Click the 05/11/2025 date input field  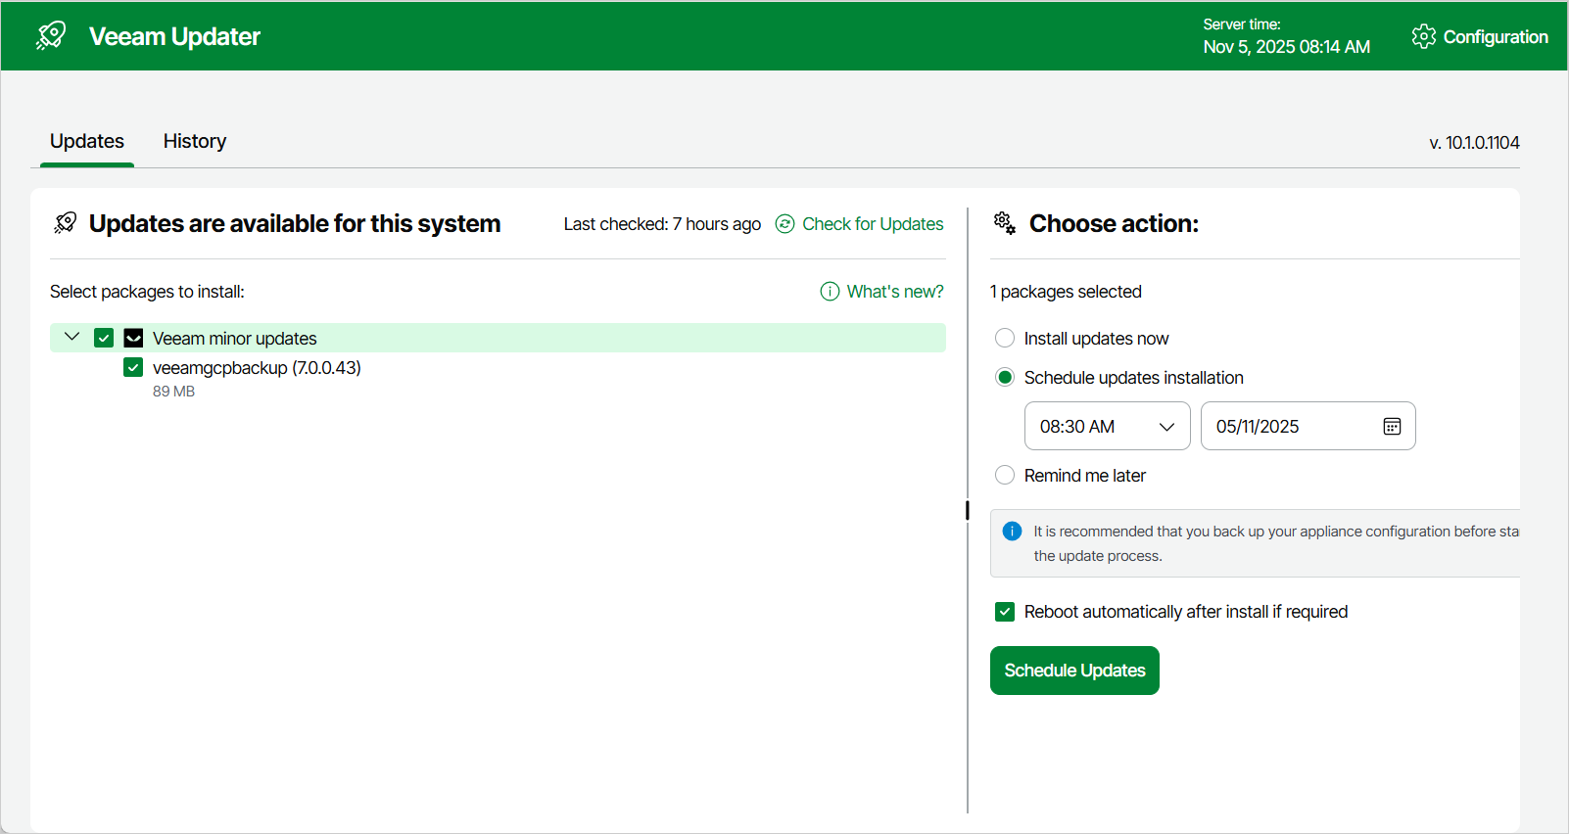[1307, 426]
